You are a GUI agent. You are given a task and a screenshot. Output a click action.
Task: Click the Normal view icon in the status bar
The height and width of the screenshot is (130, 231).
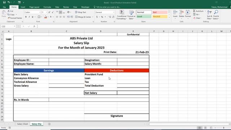[x=200, y=127]
